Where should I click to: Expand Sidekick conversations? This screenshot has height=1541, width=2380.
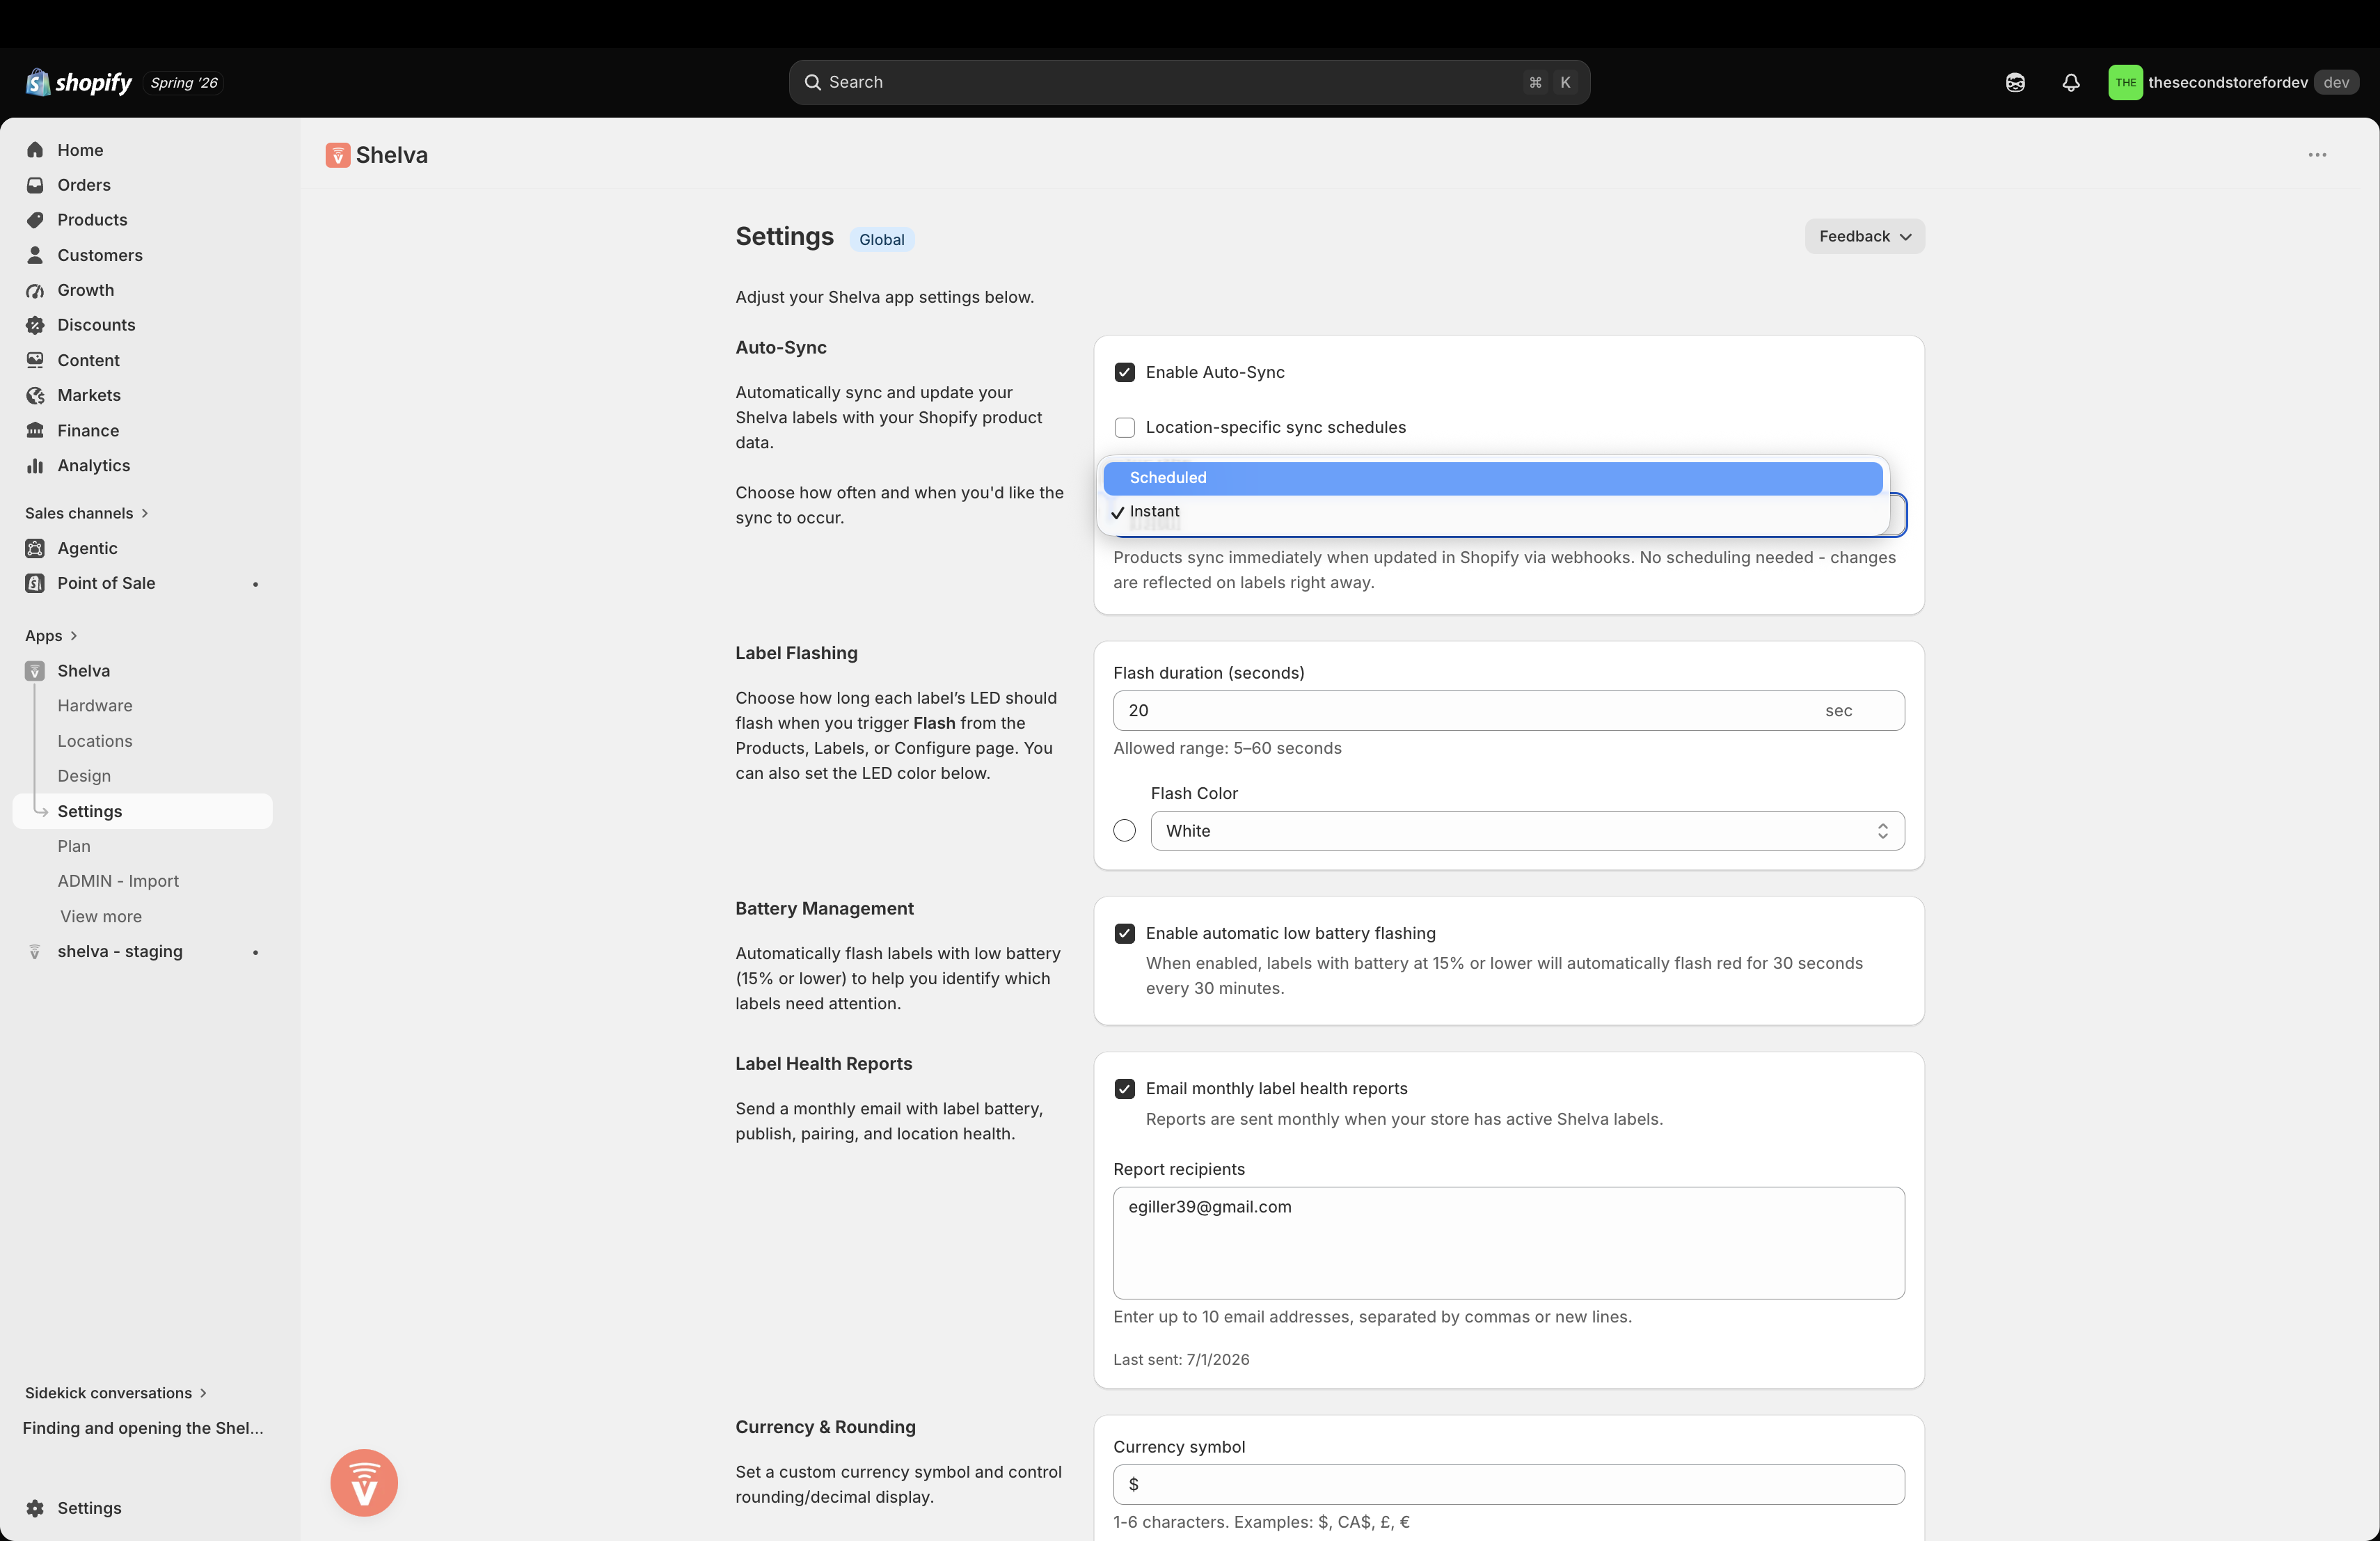tap(116, 1393)
